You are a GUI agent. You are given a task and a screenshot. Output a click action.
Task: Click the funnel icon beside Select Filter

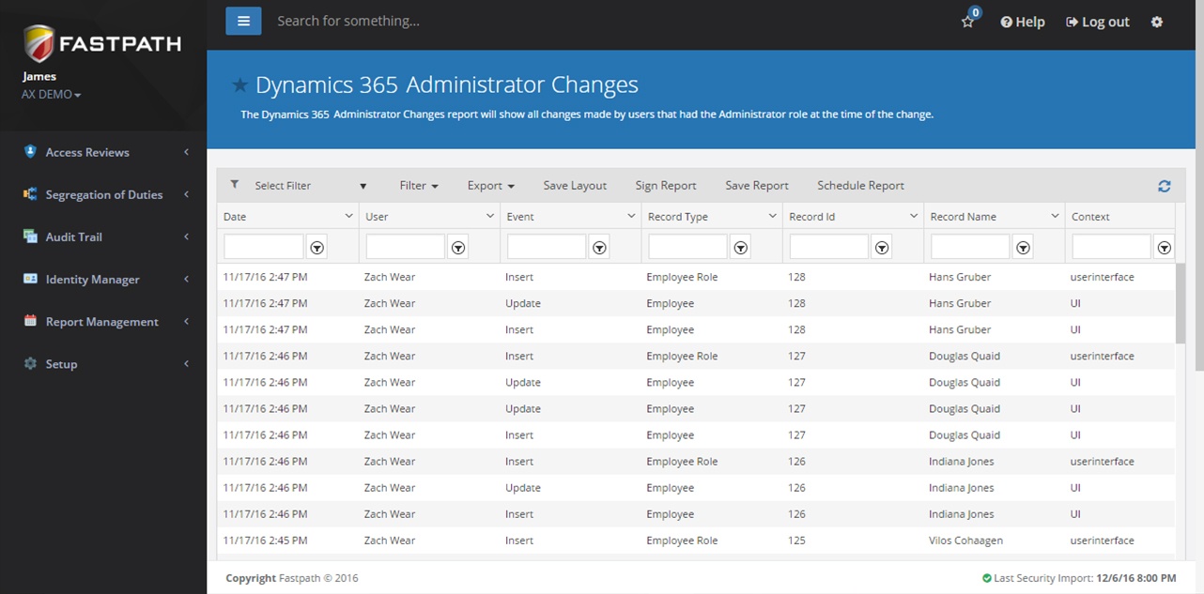235,185
